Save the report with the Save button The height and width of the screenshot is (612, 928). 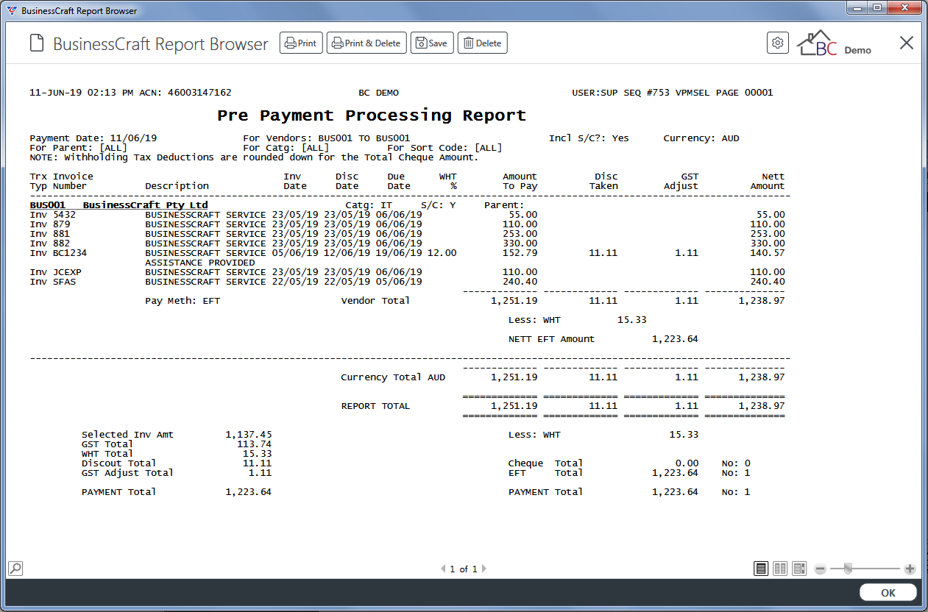pos(432,43)
